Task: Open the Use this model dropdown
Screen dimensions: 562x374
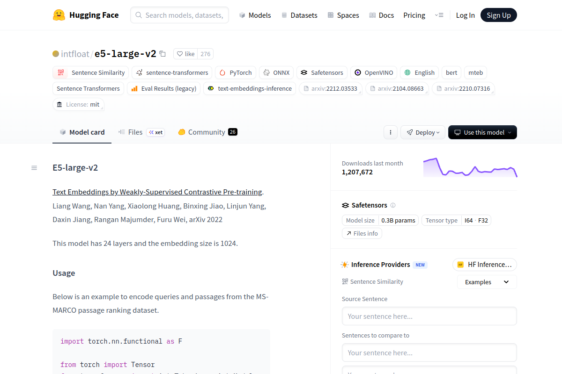Action: click(x=482, y=132)
